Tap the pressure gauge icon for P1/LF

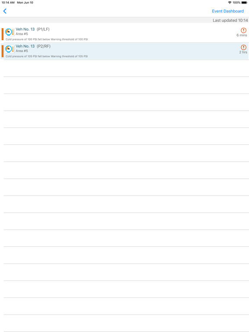pos(10,32)
